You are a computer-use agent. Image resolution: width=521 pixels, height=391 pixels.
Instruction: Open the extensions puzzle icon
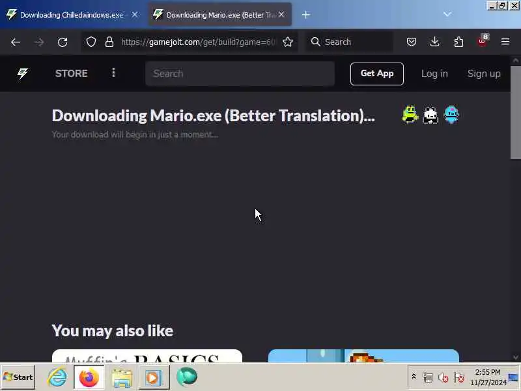coord(458,42)
